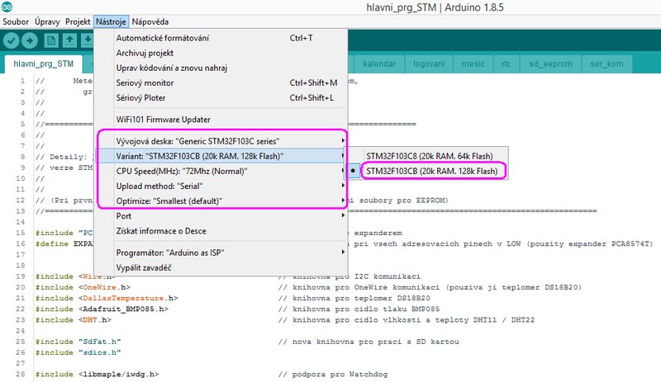Open the Soubor menu
This screenshot has height=382, width=661.
16,21
